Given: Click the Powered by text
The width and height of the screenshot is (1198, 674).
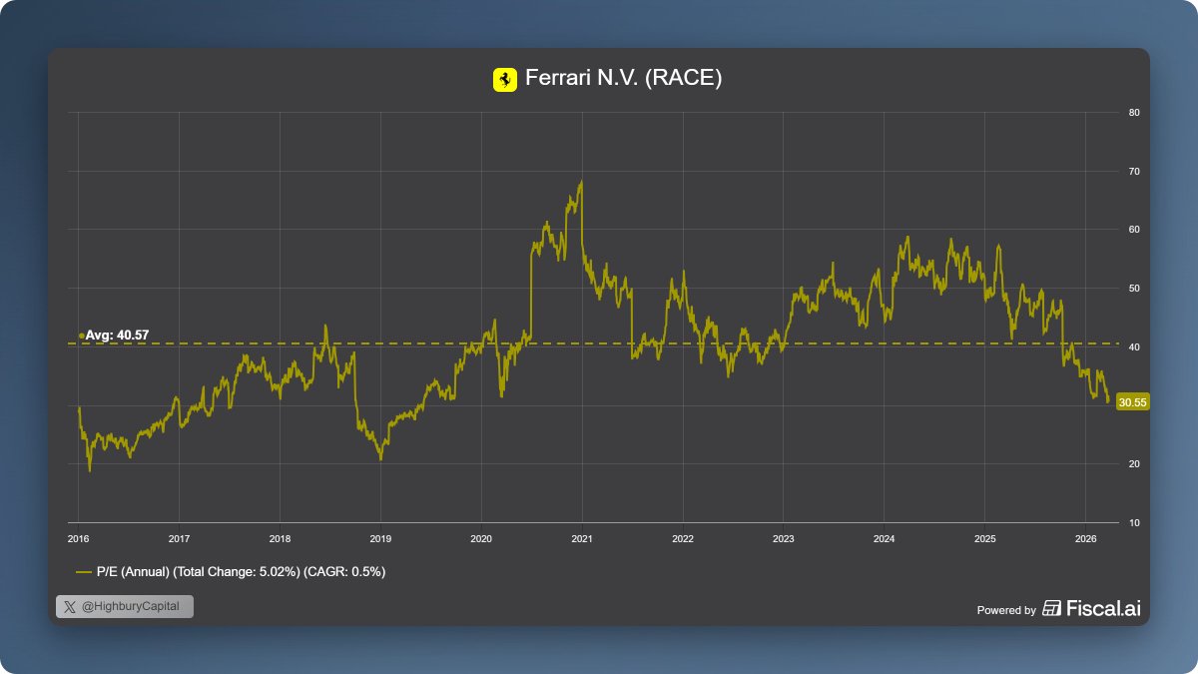Looking at the screenshot, I should tap(1005, 610).
